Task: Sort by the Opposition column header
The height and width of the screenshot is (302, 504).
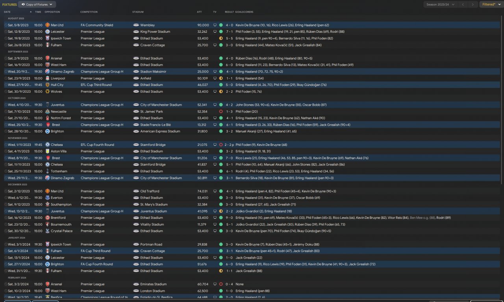Action: coord(52,12)
